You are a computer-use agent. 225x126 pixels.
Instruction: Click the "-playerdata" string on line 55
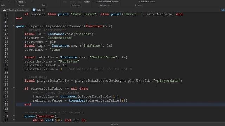(x=167, y=81)
